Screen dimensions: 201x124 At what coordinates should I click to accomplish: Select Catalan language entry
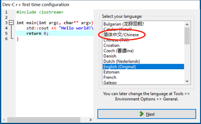143,29
